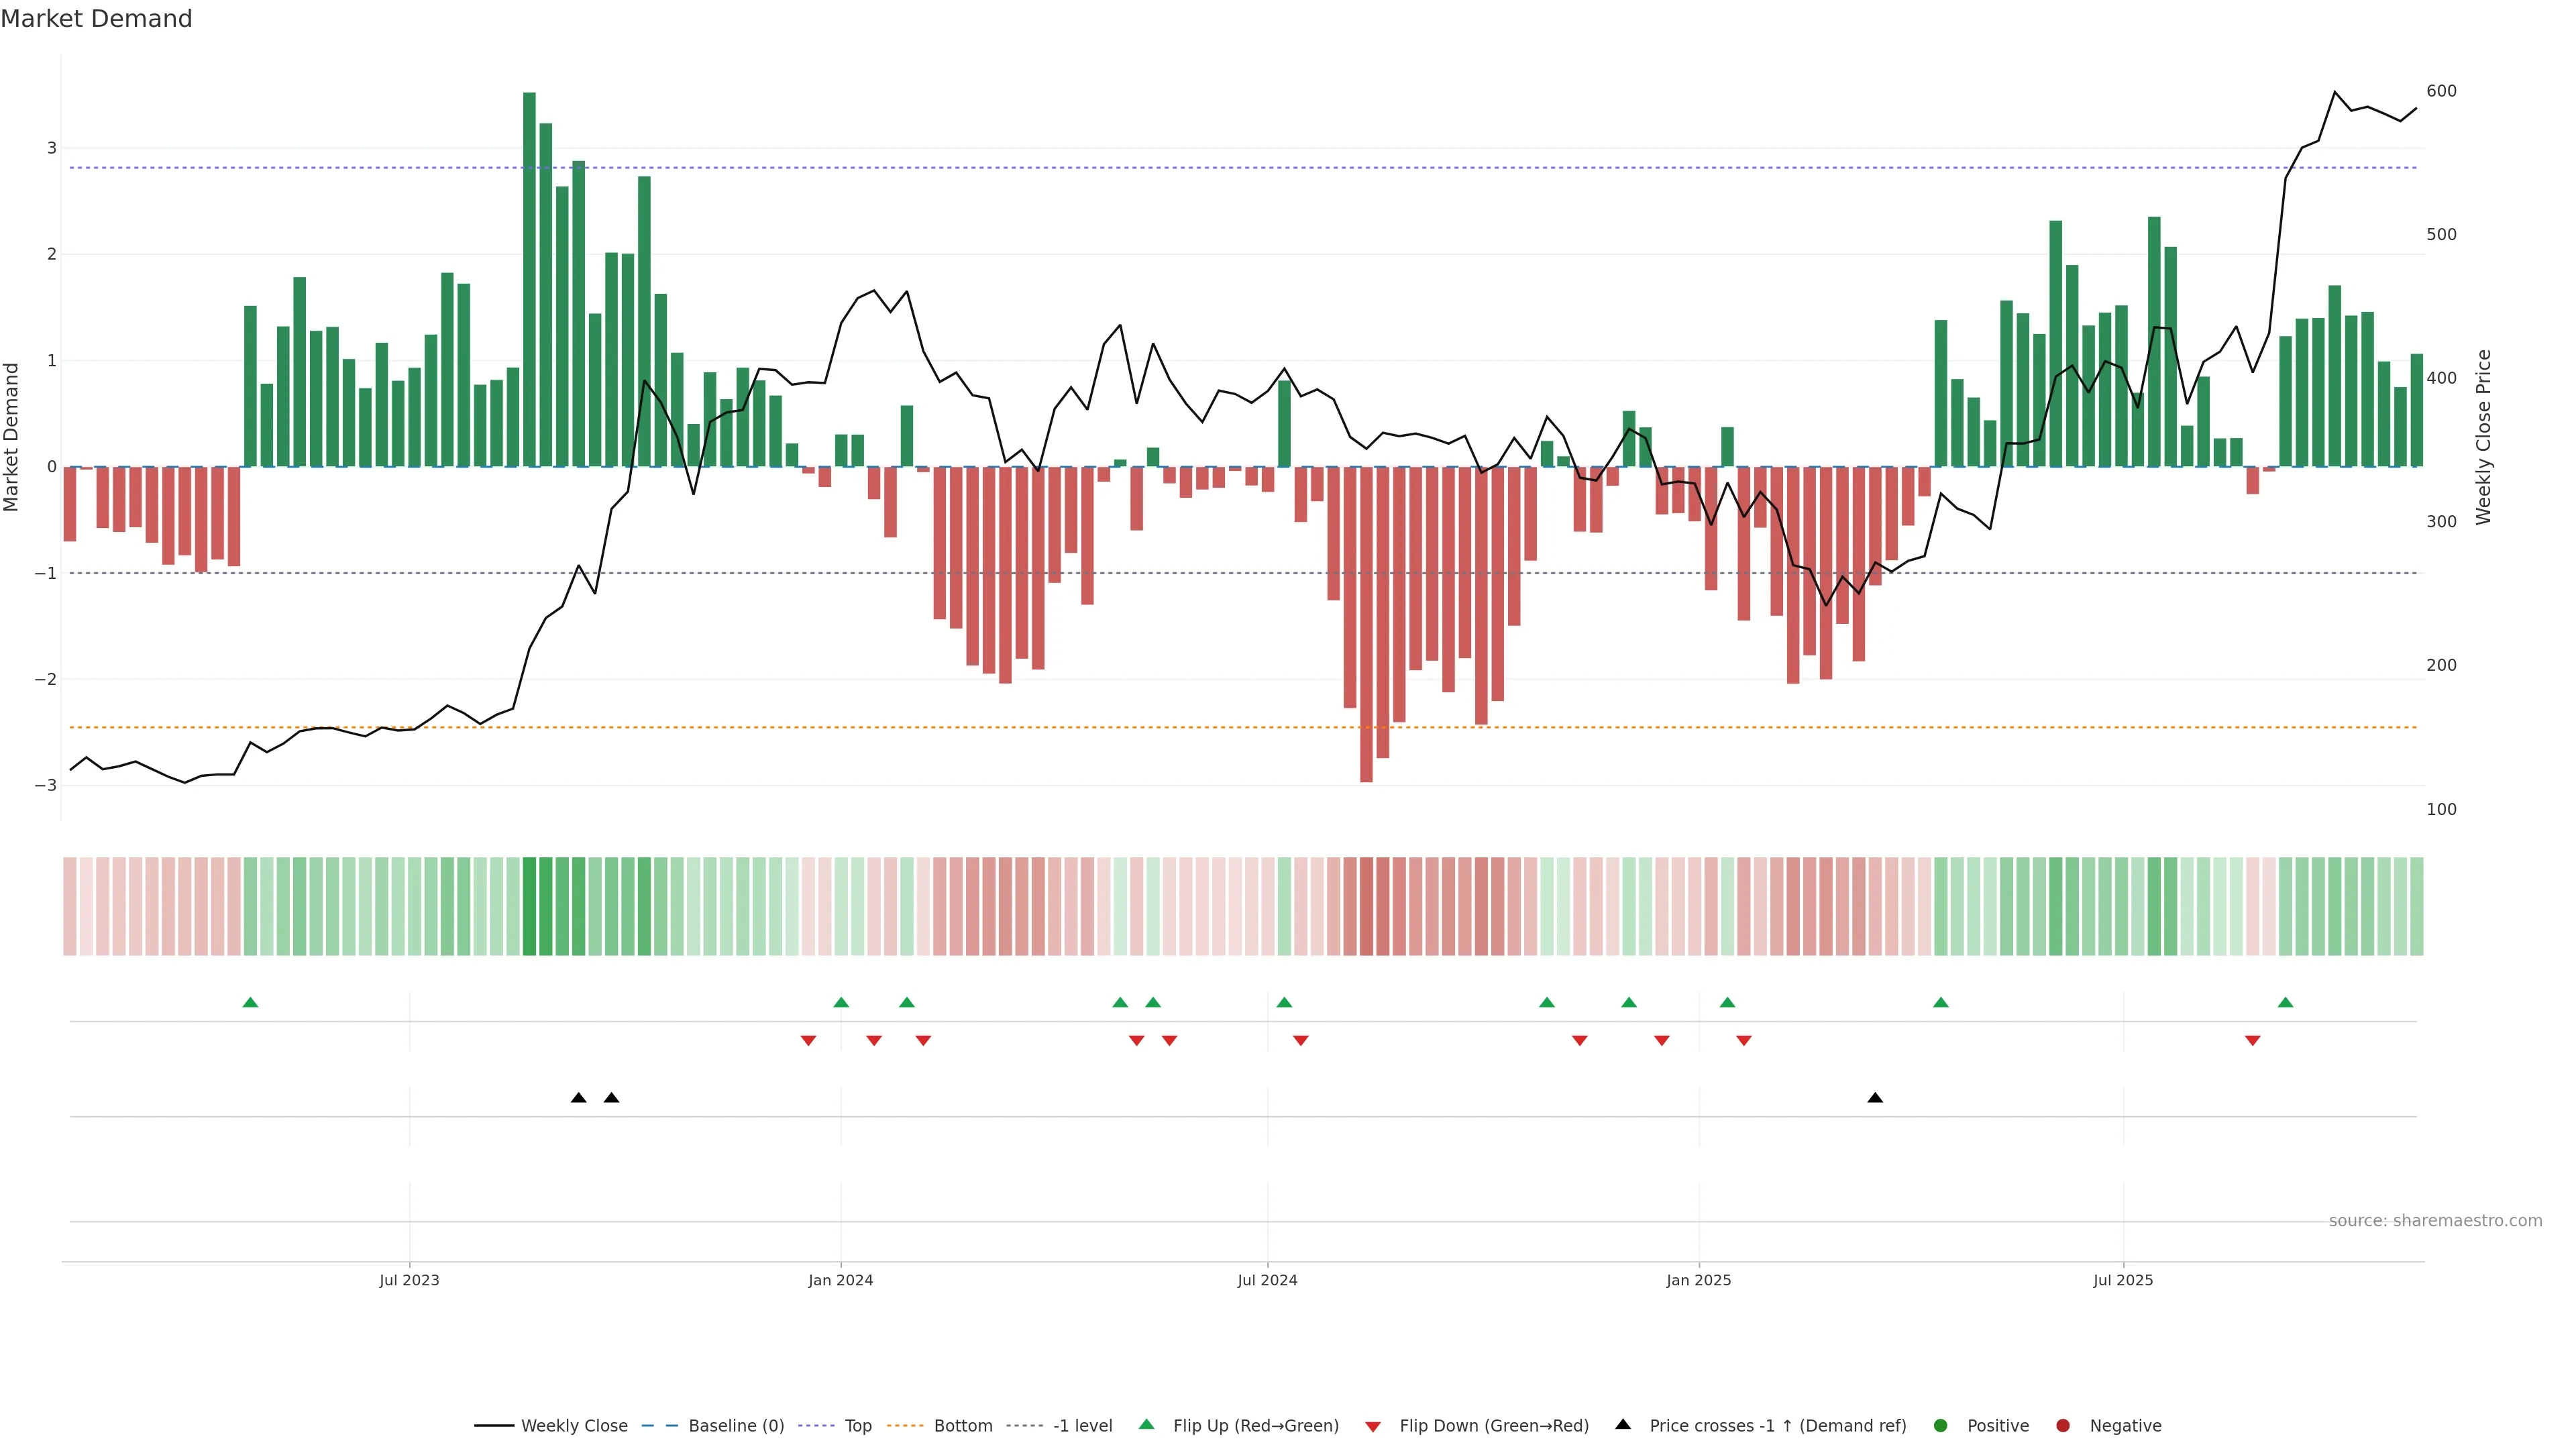Toggle the Top legend entry
2576x1449 pixels.
pos(857,1425)
